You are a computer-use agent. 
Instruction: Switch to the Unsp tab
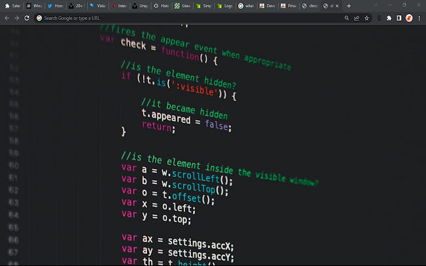[x=140, y=6]
